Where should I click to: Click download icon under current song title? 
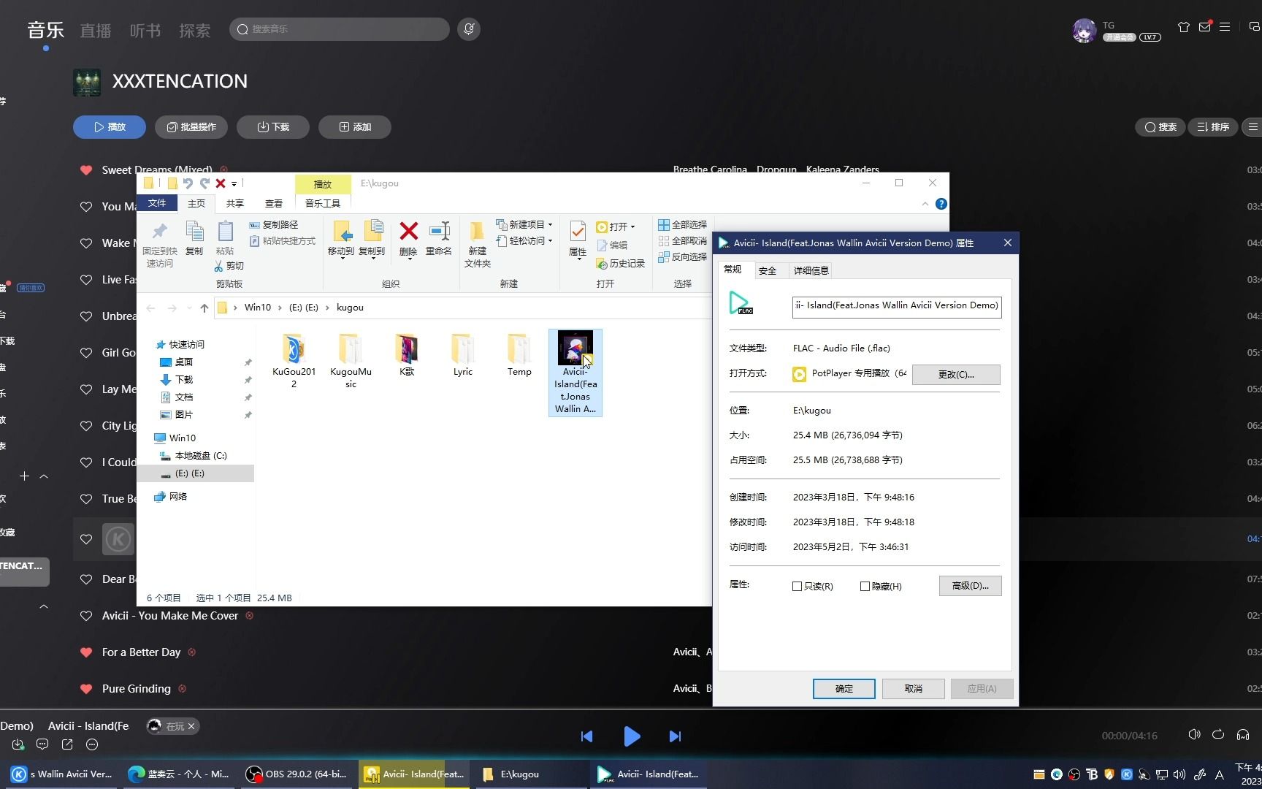coord(18,744)
